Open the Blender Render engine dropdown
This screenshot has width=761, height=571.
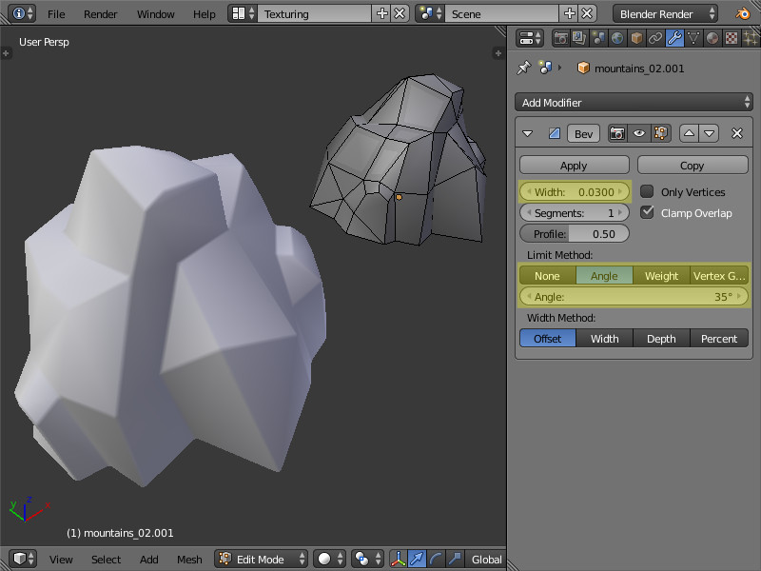pos(666,13)
